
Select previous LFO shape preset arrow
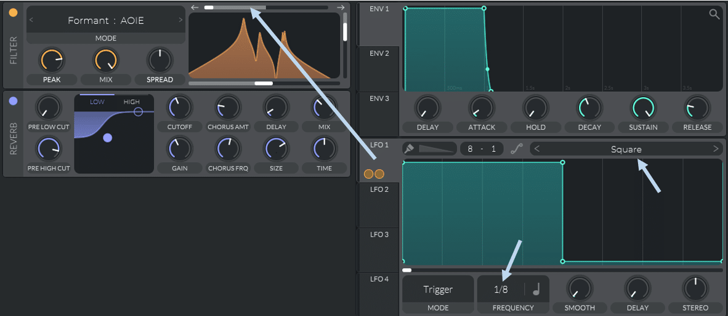pos(536,149)
